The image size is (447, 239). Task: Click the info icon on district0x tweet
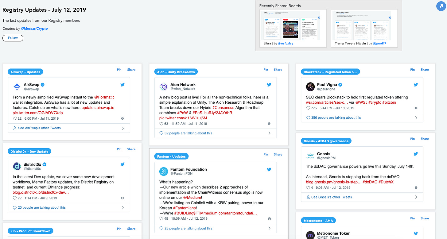(x=122, y=198)
